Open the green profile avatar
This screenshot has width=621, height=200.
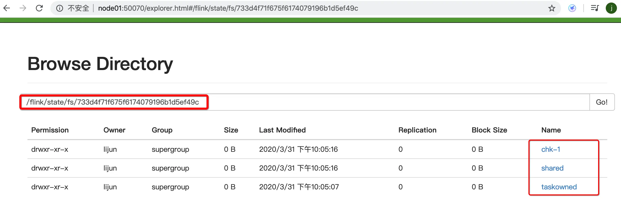611,8
